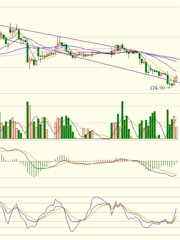Select the black doji candle at the top left
The width and height of the screenshot is (180, 240).
(x=17, y=27)
